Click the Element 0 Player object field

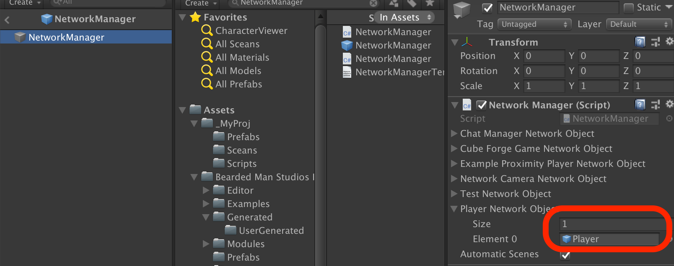609,239
